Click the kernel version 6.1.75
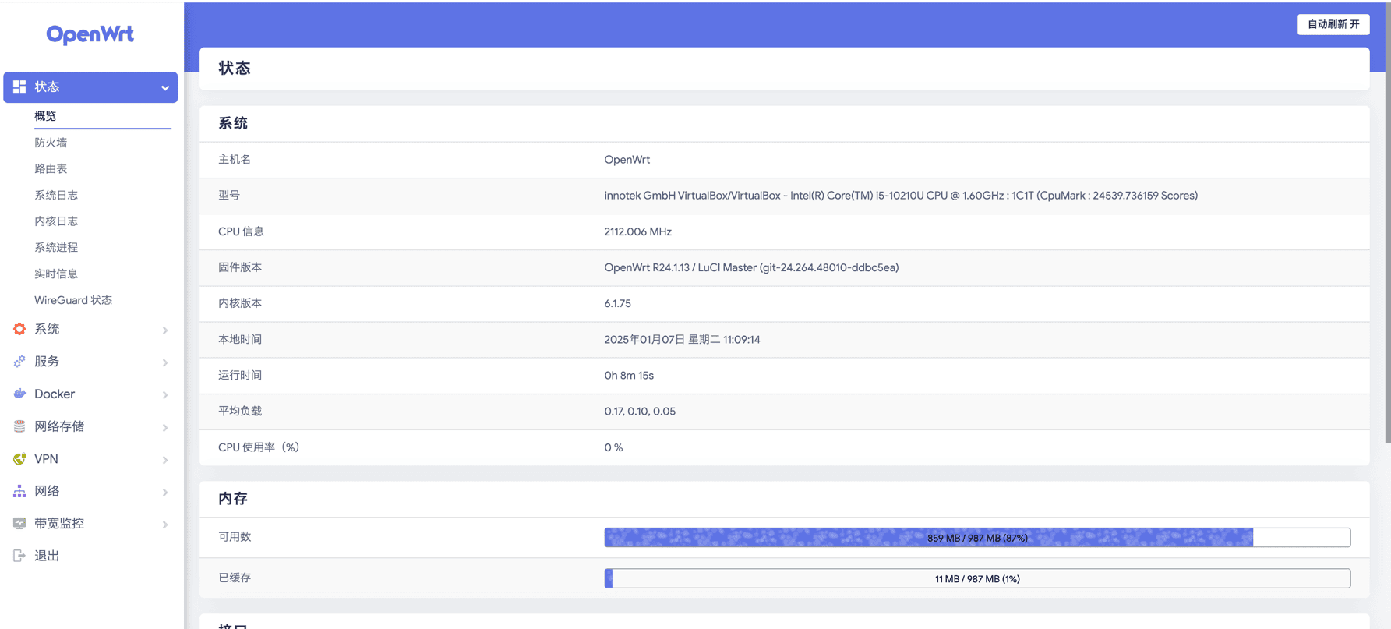 618,303
